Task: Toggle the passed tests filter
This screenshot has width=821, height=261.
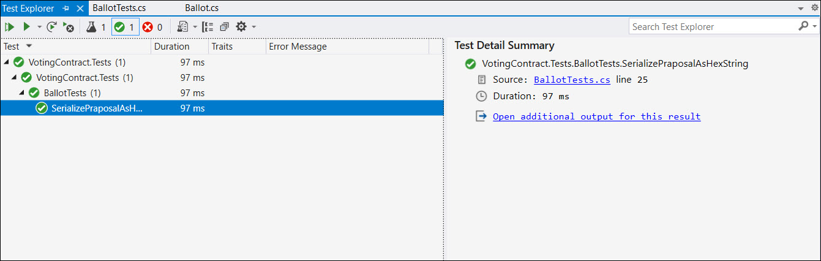Action: pos(125,27)
